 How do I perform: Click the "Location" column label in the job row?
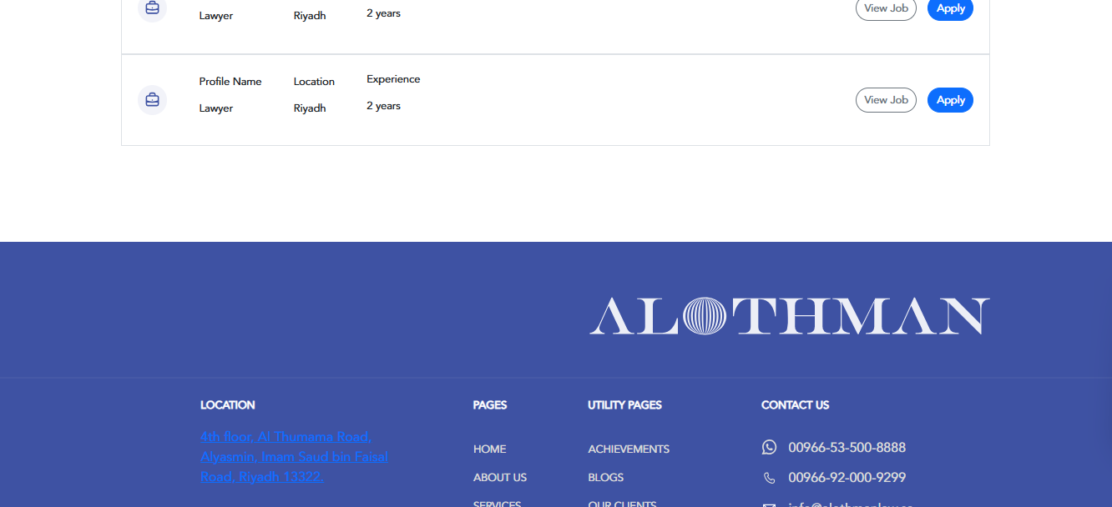tap(314, 82)
